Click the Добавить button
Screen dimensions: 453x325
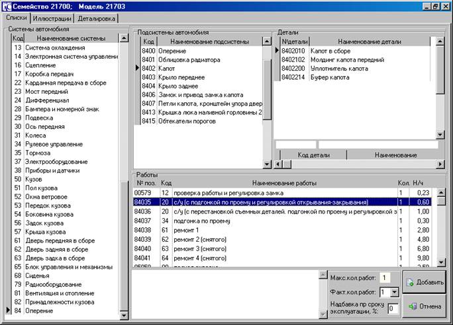click(x=424, y=281)
